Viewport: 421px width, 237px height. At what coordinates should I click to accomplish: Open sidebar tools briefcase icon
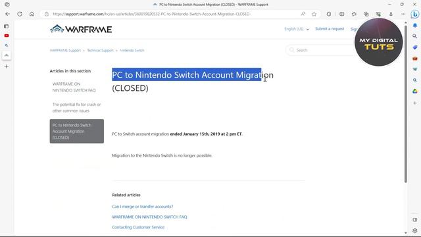[x=415, y=59]
